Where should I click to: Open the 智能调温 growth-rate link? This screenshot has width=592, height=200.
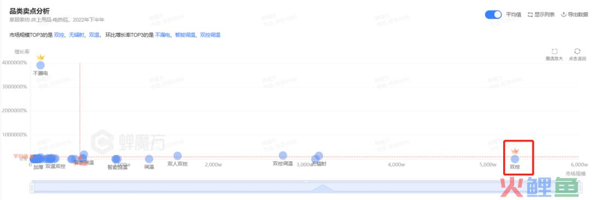click(x=185, y=35)
